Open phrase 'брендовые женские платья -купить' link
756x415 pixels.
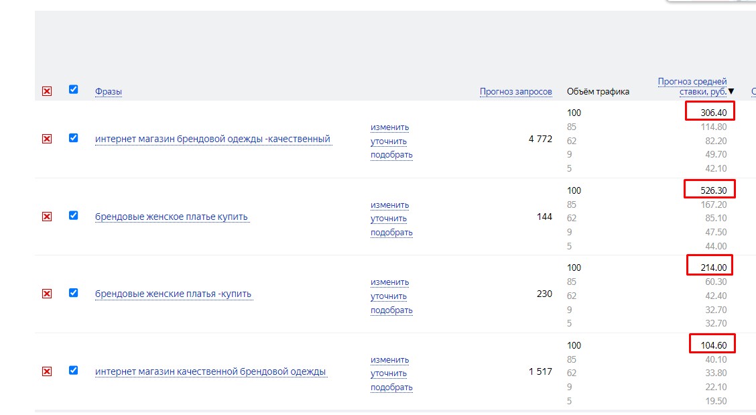174,294
